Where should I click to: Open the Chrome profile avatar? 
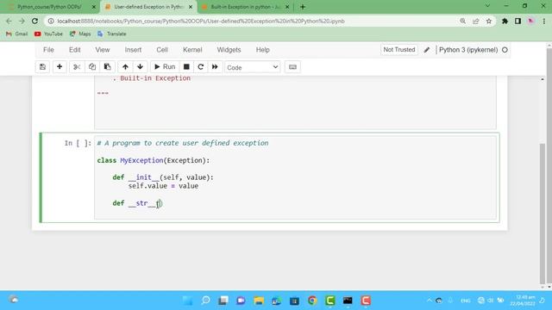[531, 21]
